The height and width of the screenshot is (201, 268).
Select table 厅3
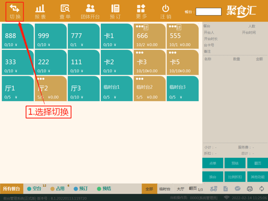pos(84,89)
